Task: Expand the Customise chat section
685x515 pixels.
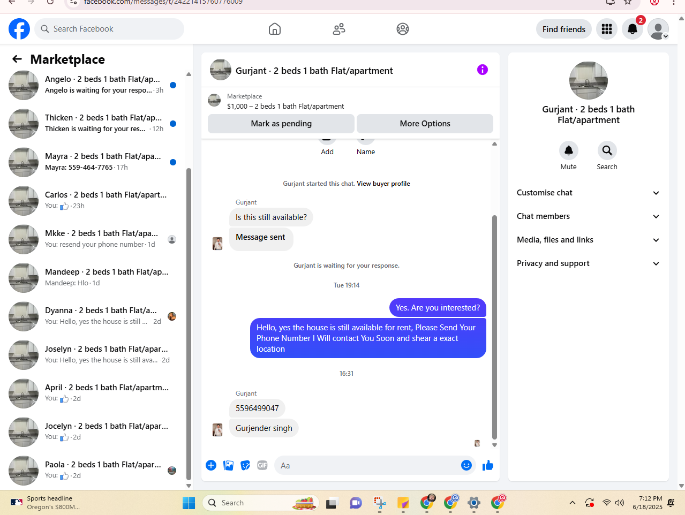Action: tap(589, 193)
